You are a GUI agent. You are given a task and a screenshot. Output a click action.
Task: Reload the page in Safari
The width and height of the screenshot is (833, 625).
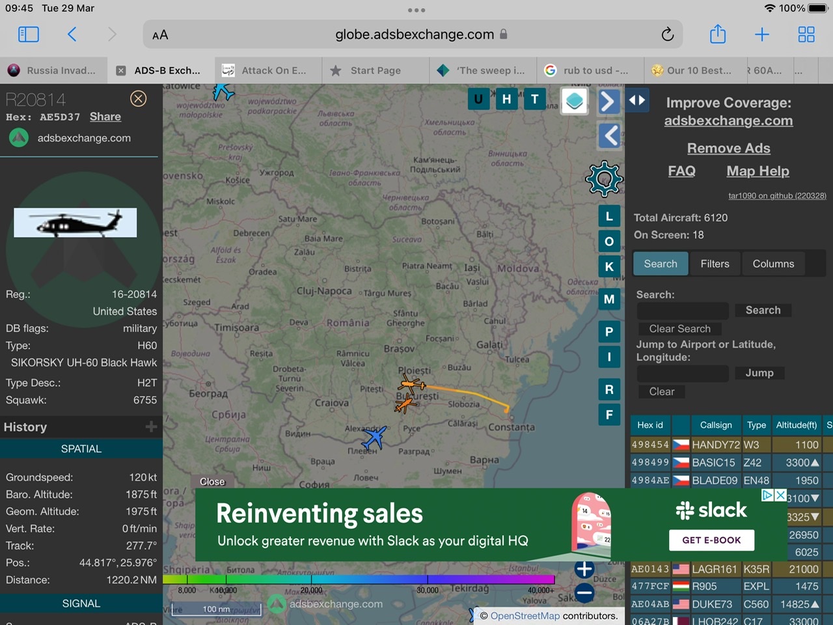coord(667,35)
